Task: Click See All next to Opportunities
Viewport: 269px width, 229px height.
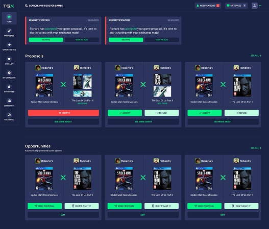Action: click(x=256, y=148)
